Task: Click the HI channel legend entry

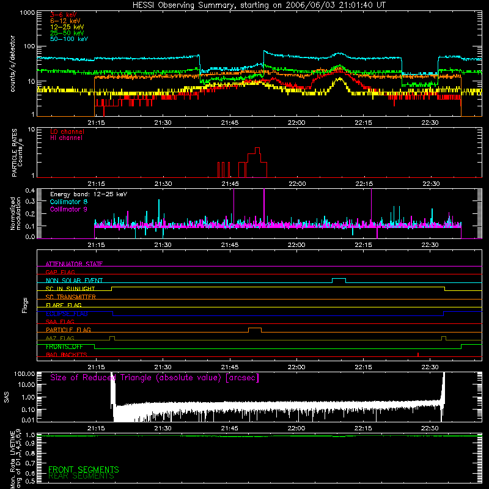Action: click(66, 138)
